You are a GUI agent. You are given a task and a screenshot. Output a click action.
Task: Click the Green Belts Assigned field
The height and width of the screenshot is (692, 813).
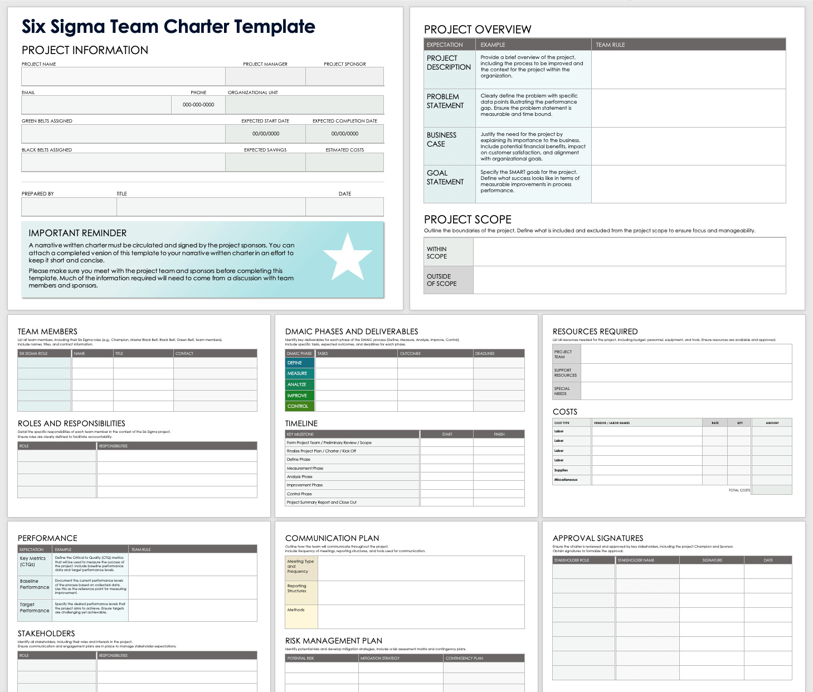(x=123, y=134)
